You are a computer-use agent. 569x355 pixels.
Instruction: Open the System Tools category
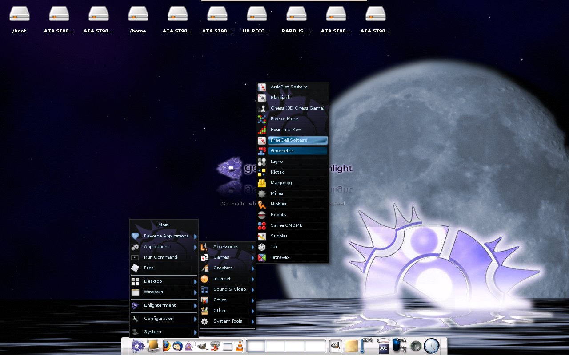coord(228,321)
